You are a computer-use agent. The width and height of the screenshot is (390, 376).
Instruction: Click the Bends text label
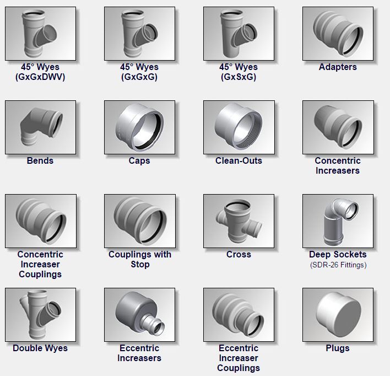coord(40,161)
